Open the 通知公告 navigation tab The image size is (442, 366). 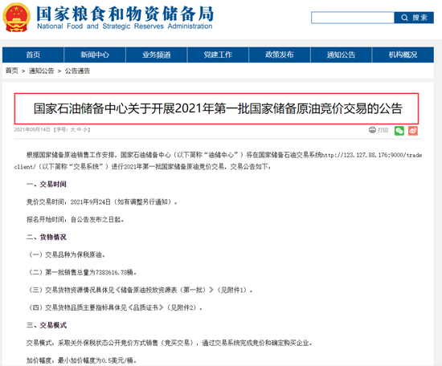tap(341, 55)
